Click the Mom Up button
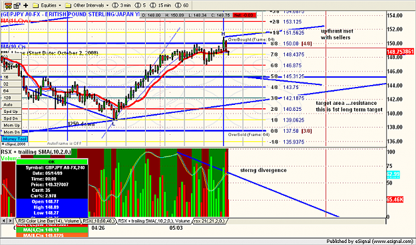The height and width of the screenshot is (245, 416). click(x=11, y=125)
